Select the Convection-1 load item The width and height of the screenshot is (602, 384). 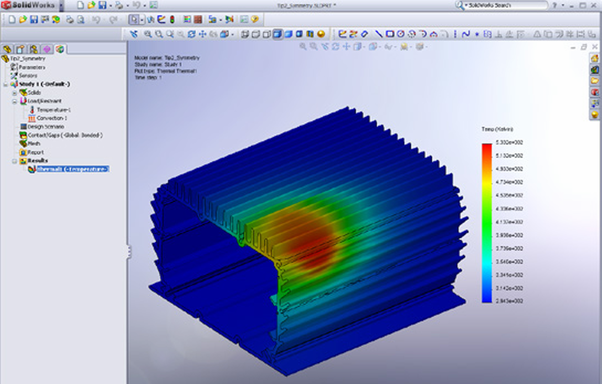point(51,118)
